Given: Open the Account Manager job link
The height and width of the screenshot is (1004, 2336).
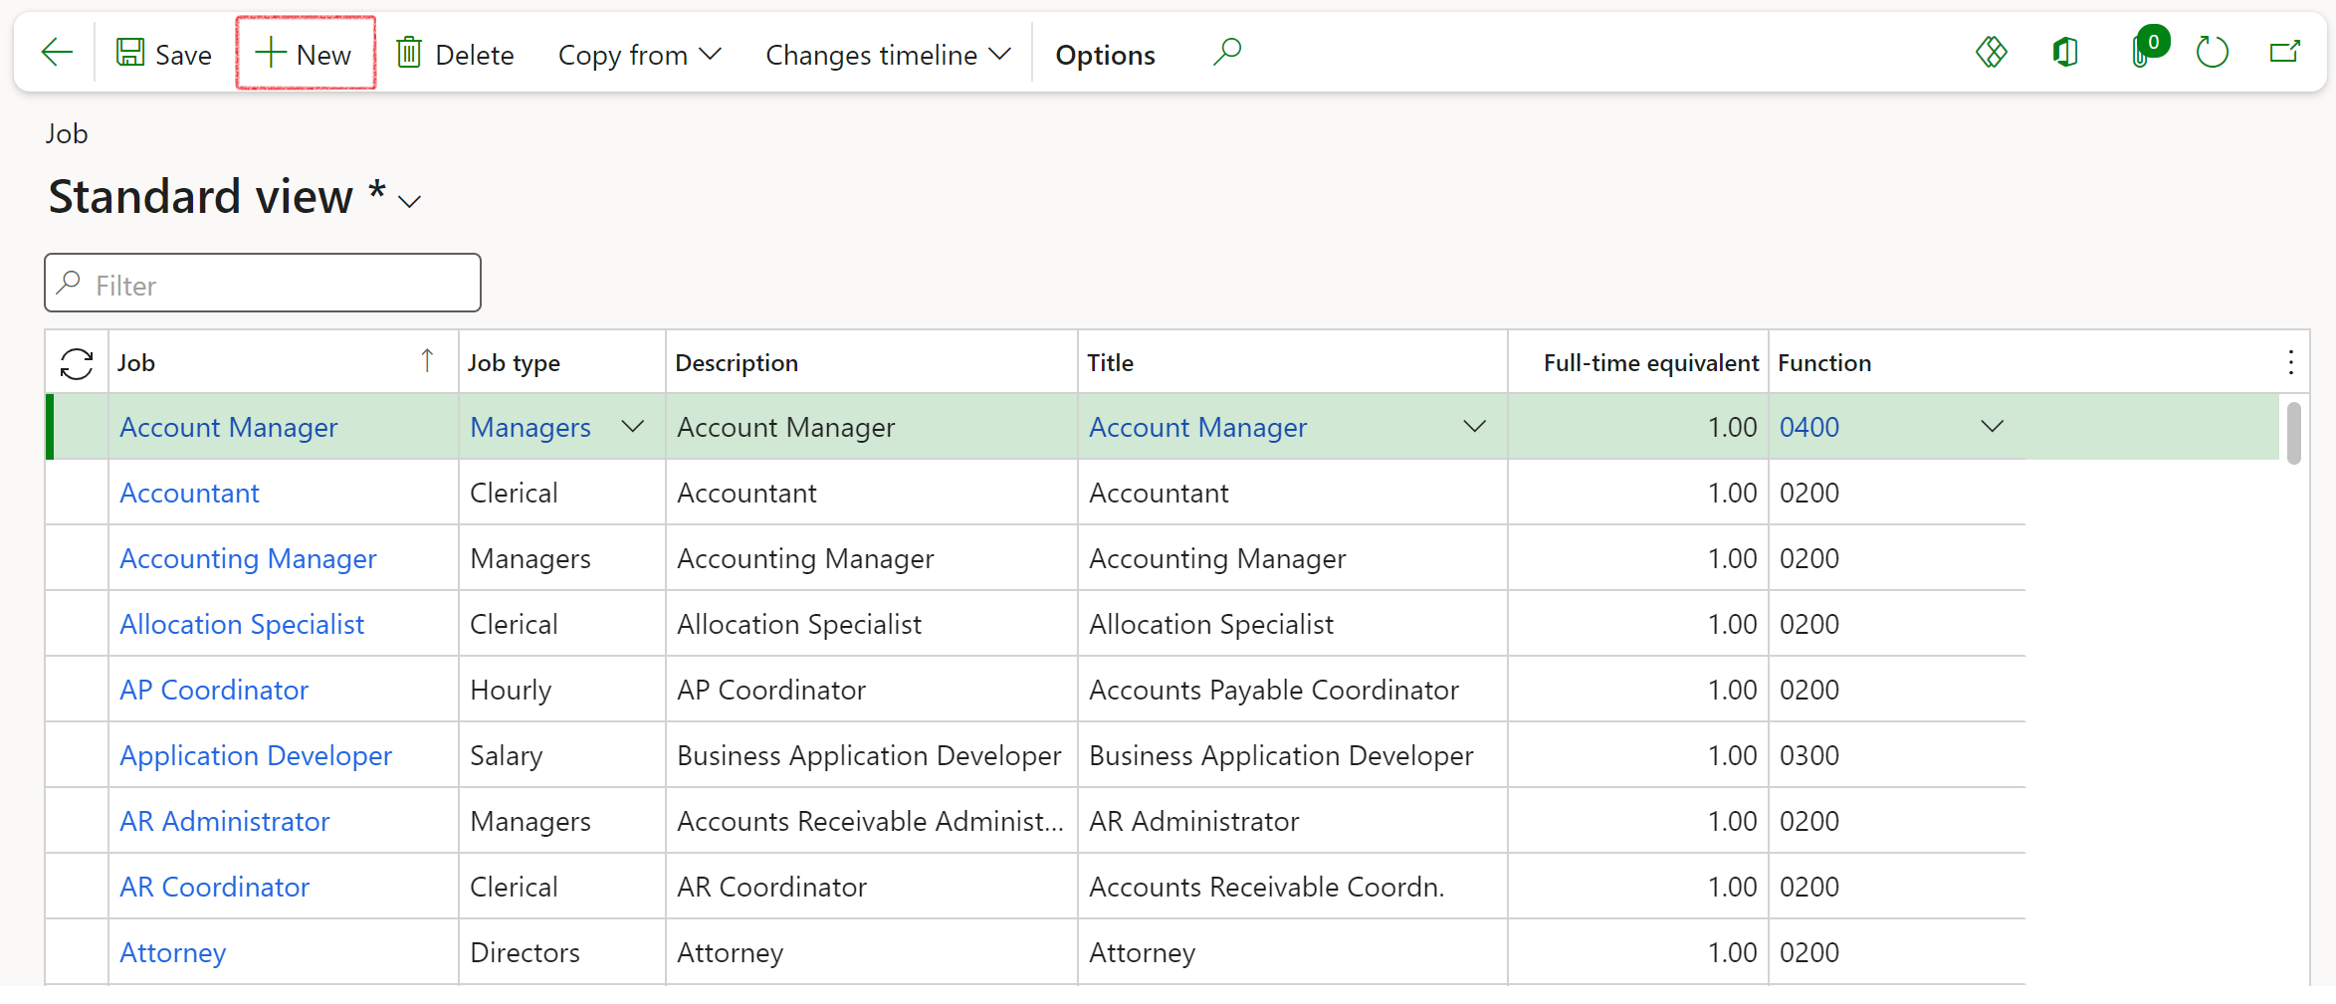Looking at the screenshot, I should tap(229, 427).
